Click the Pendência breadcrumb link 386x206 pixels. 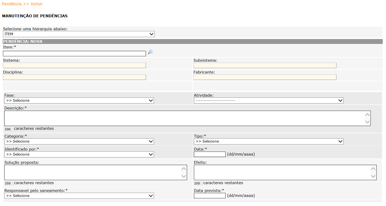tap(12, 4)
